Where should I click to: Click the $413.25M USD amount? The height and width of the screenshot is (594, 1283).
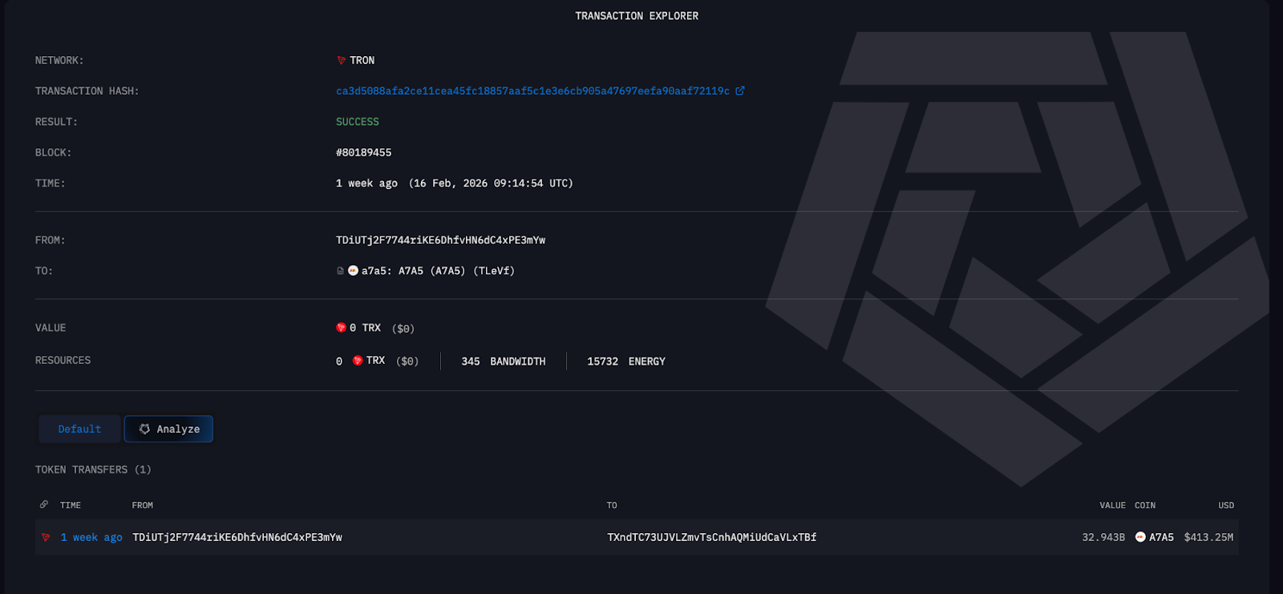tap(1208, 537)
